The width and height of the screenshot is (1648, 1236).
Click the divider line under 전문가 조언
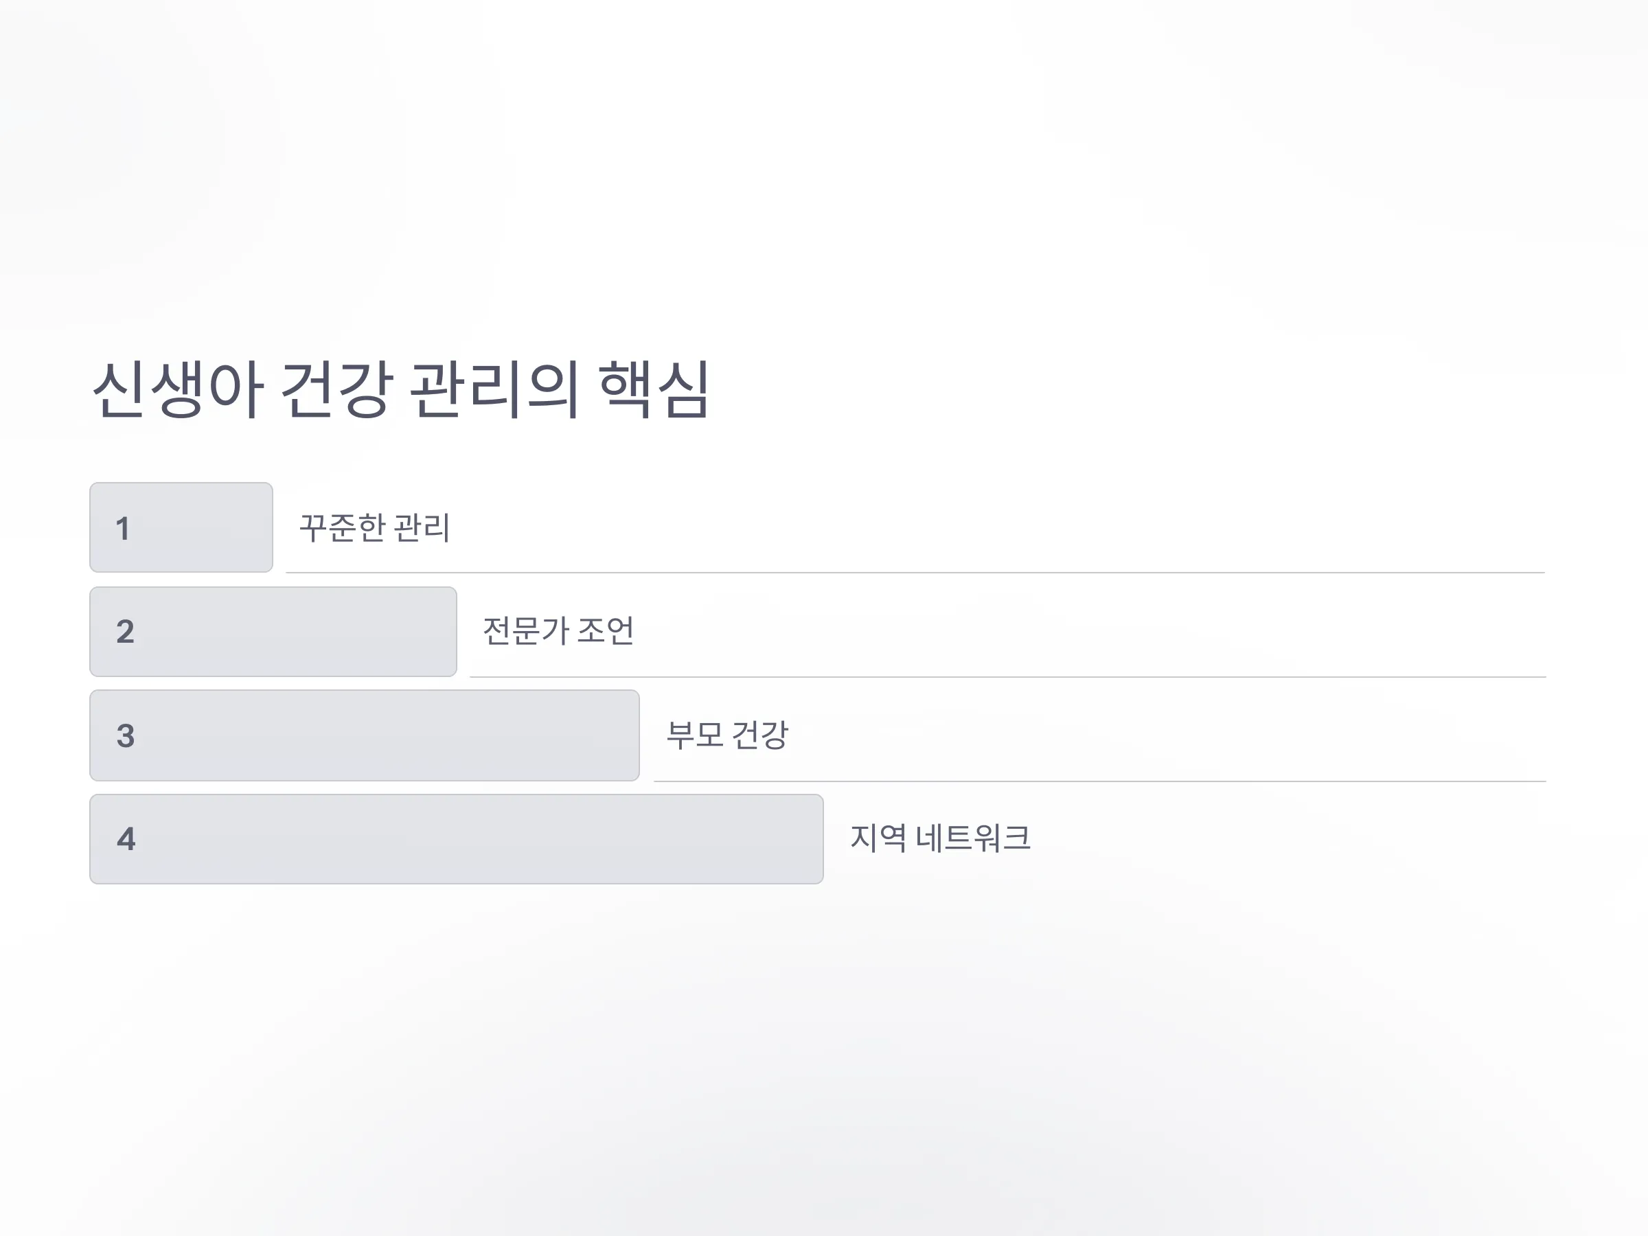tap(1008, 676)
